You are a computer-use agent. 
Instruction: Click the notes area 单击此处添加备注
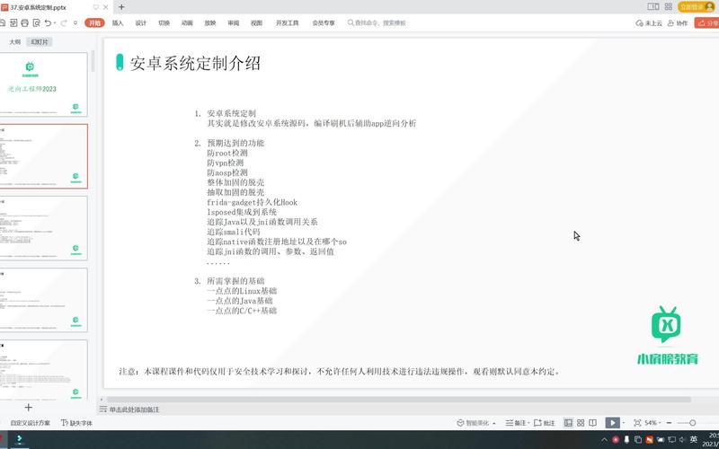[134, 409]
